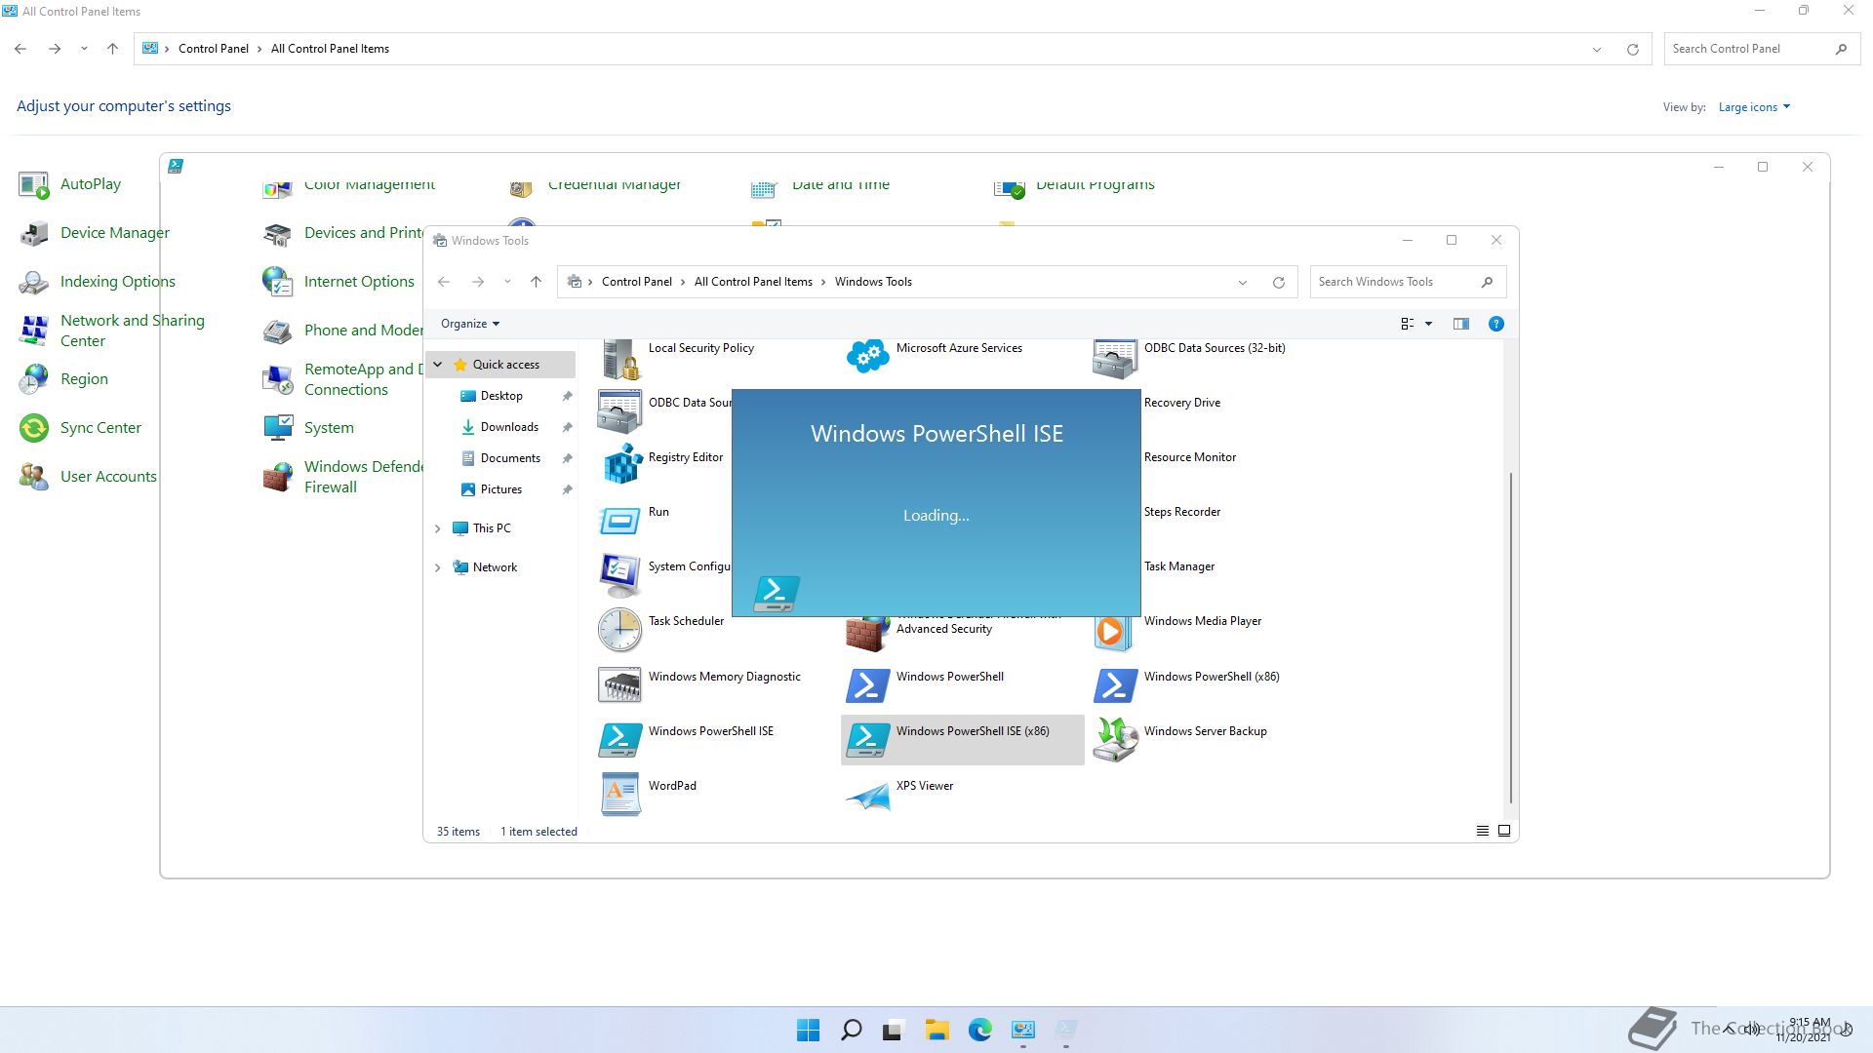Expand the Network tree node
The width and height of the screenshot is (1873, 1053).
pyautogui.click(x=438, y=567)
